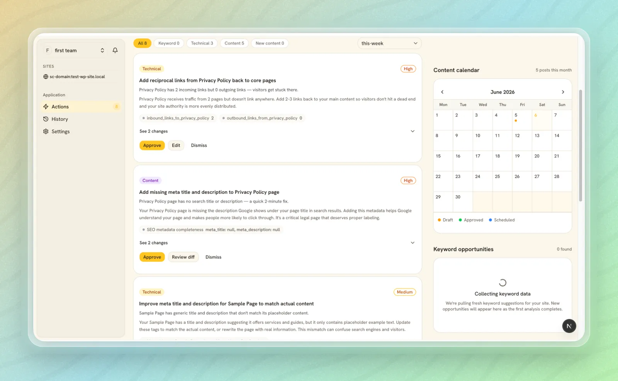Click the Actions count badge 8

click(x=116, y=107)
